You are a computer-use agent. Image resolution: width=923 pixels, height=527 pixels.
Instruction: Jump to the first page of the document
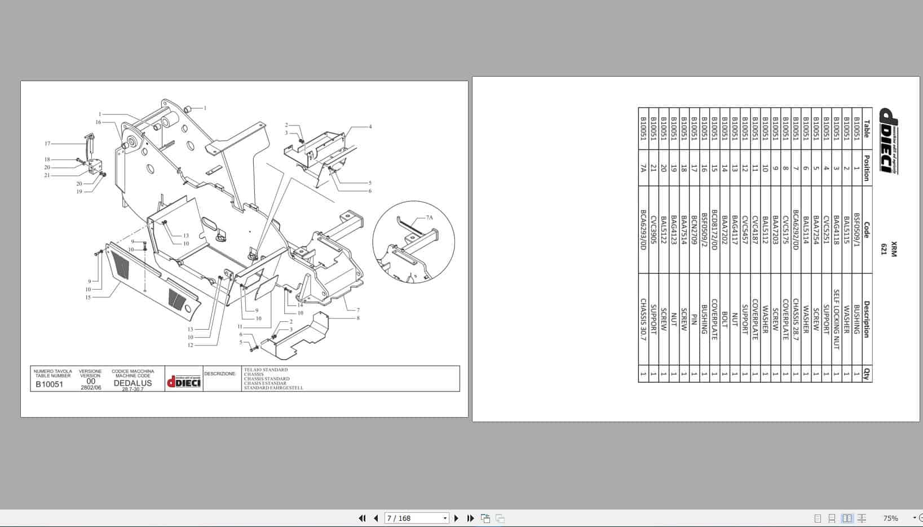click(361, 517)
